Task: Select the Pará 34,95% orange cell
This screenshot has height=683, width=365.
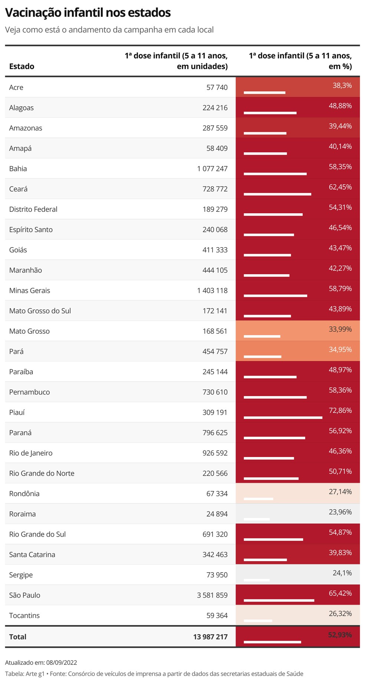Action: coord(297,351)
